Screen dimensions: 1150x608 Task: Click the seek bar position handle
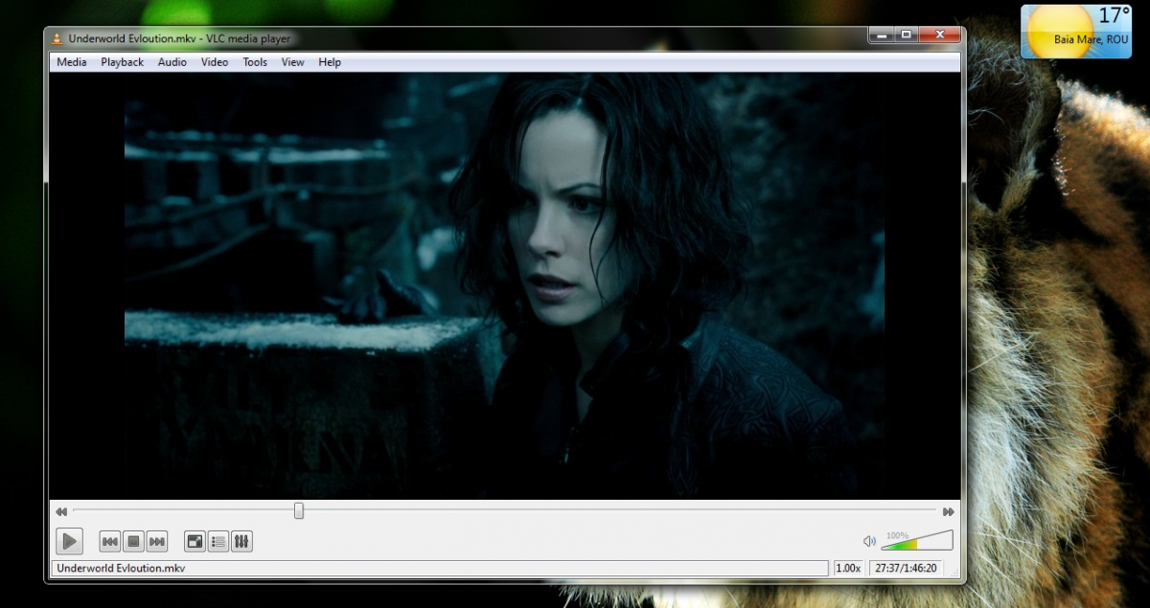click(x=299, y=511)
